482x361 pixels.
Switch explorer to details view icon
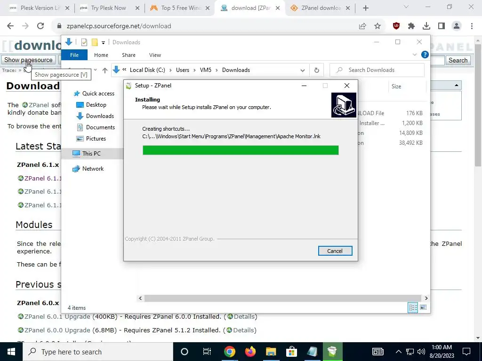pos(413,307)
